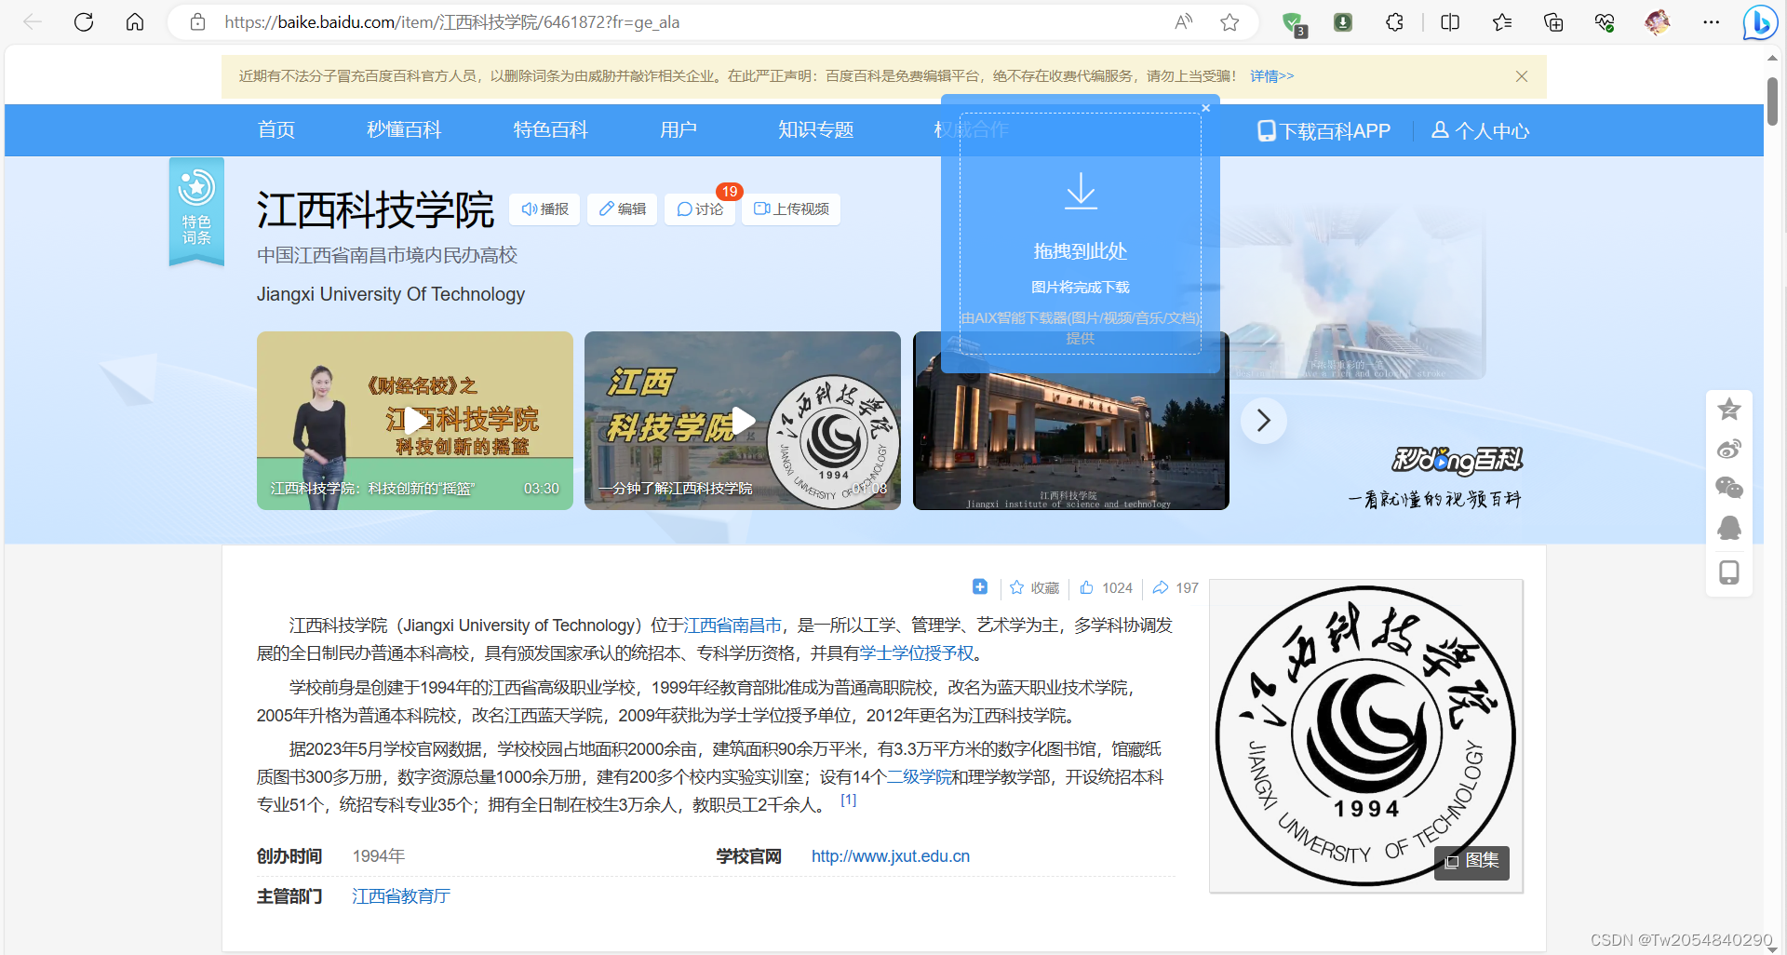Open reference citation [1]
This screenshot has height=955, width=1787.
[x=849, y=800]
